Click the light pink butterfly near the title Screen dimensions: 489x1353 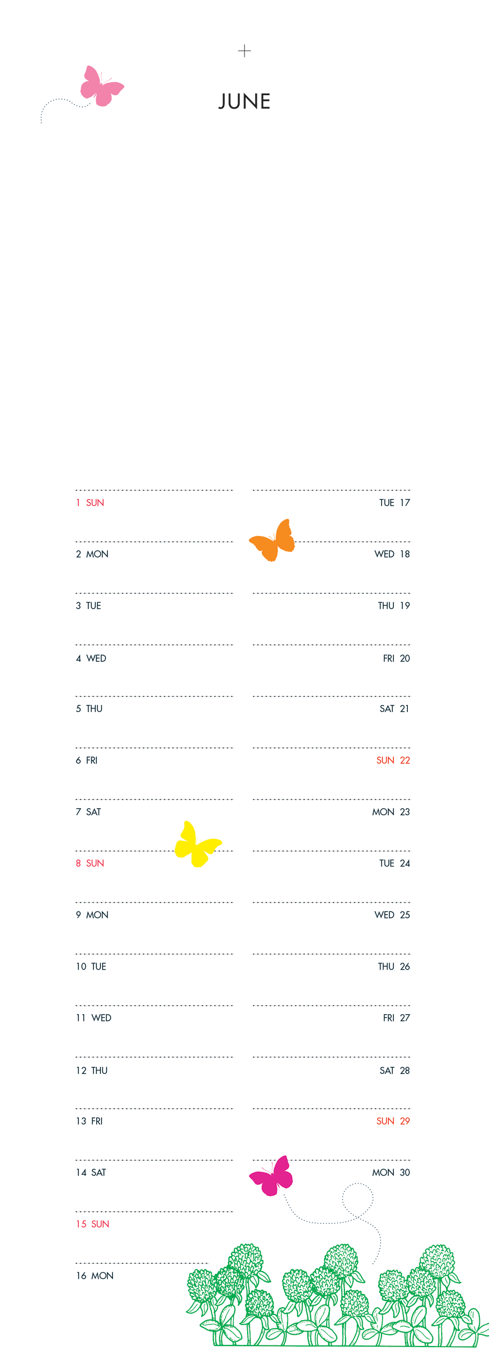click(x=101, y=87)
